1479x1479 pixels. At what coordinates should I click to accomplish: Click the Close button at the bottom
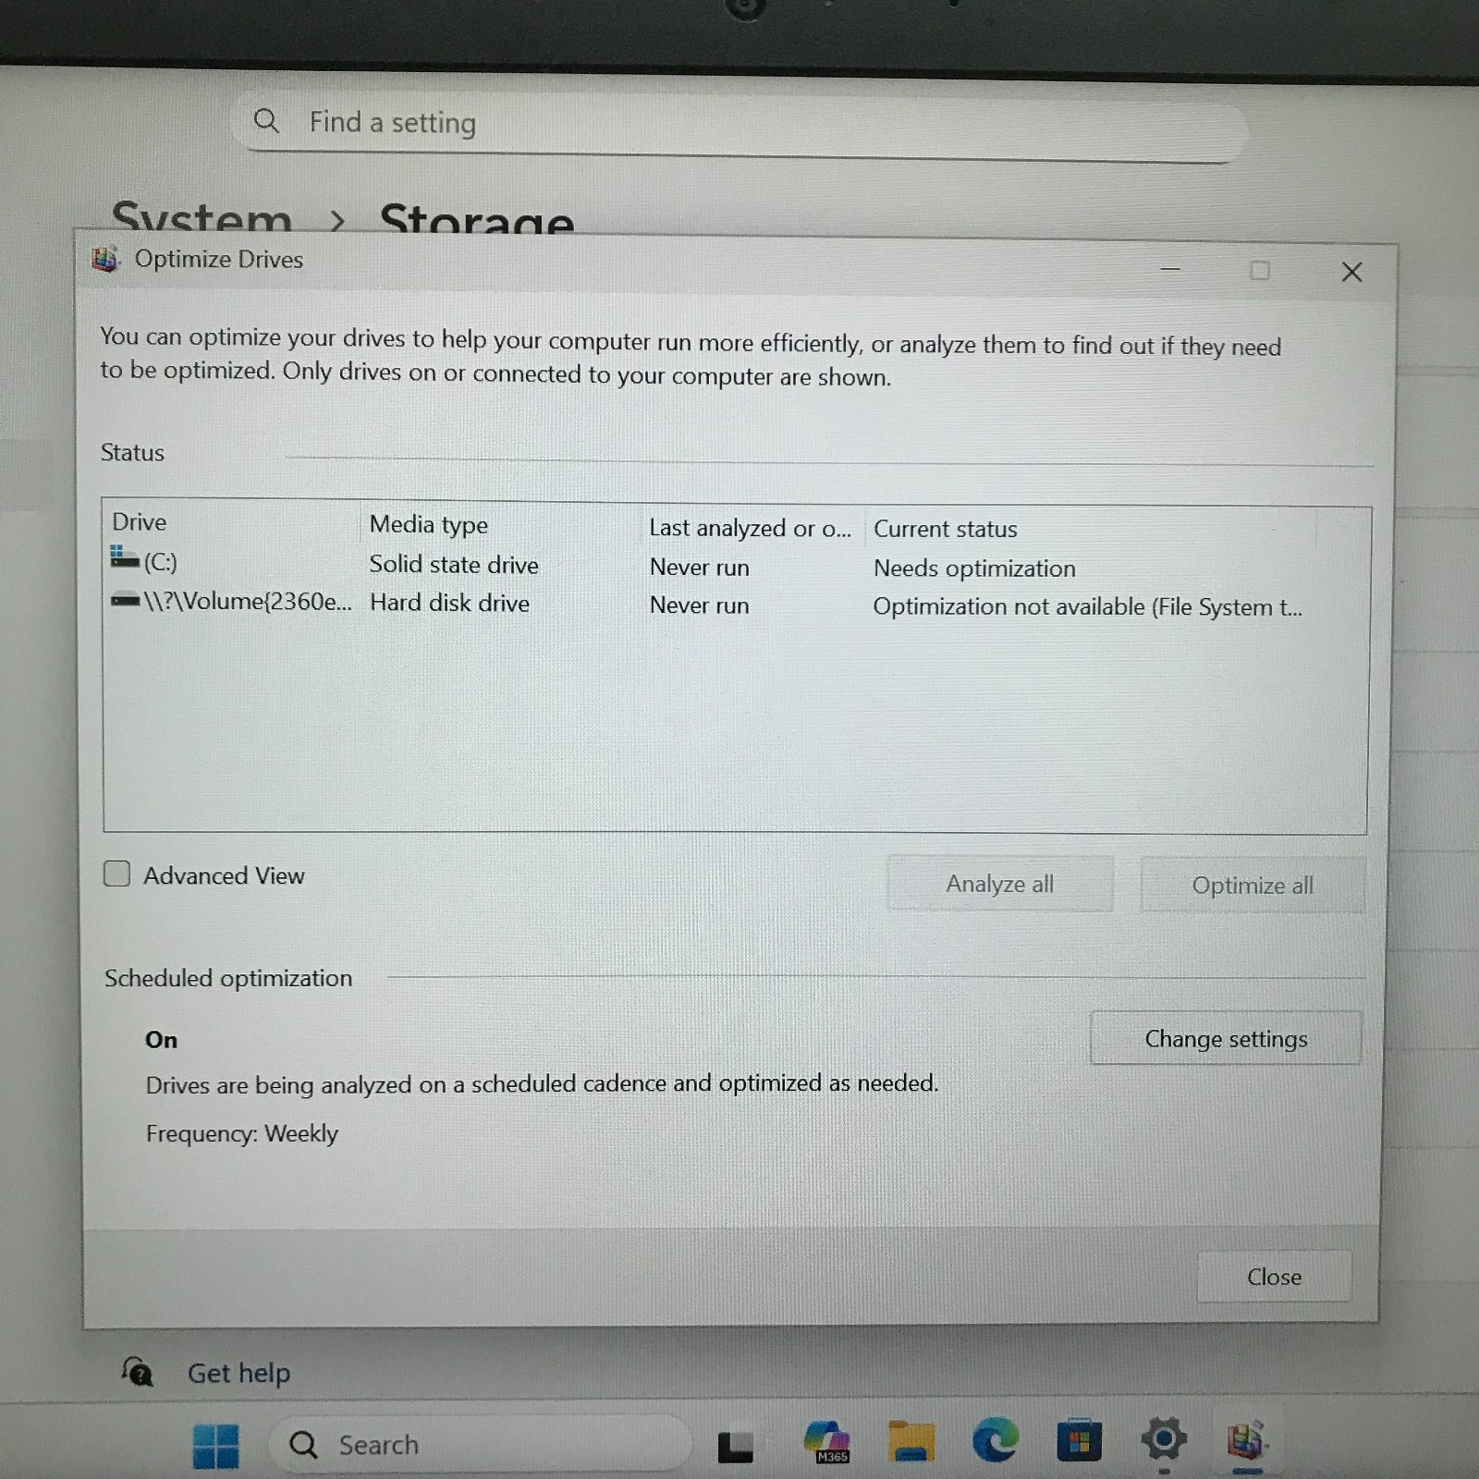point(1274,1277)
